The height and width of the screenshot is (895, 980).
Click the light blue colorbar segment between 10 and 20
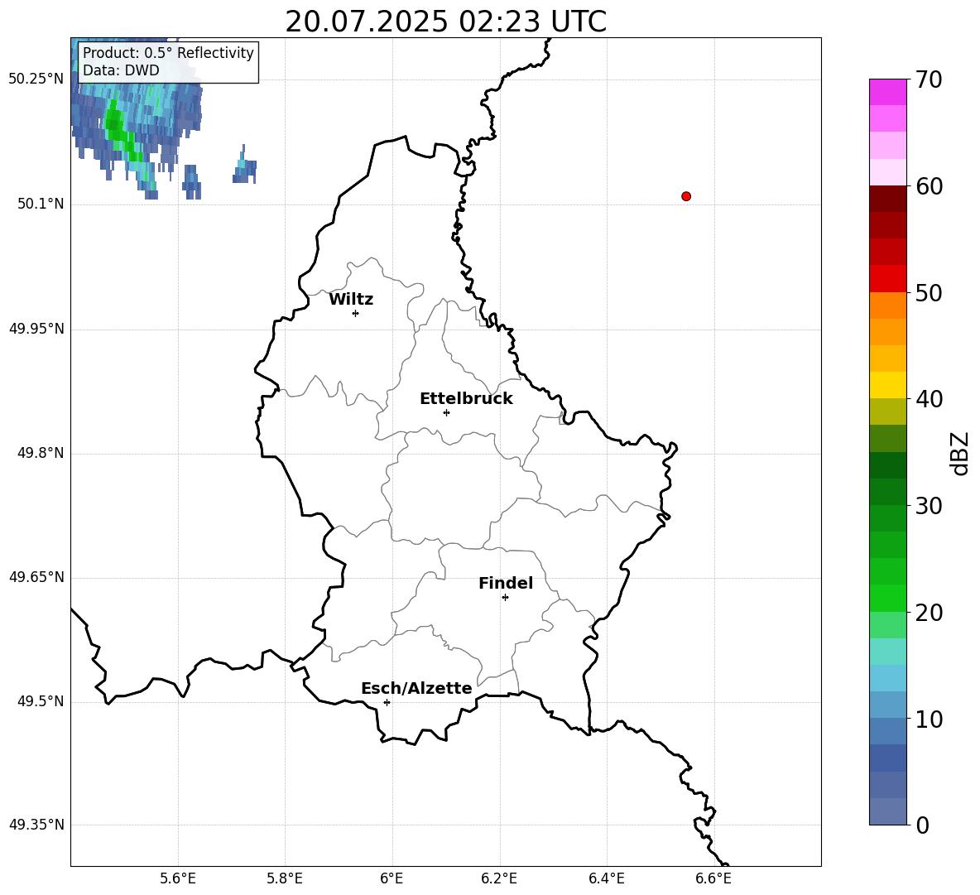tap(887, 678)
